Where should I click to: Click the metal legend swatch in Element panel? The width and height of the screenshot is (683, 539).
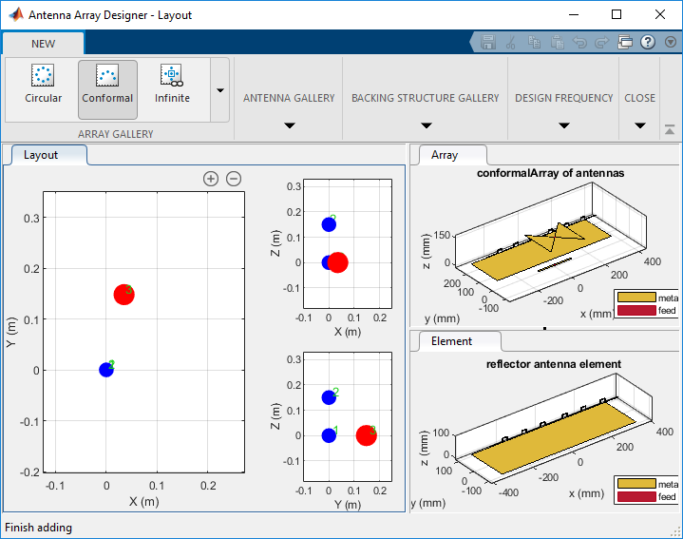636,484
